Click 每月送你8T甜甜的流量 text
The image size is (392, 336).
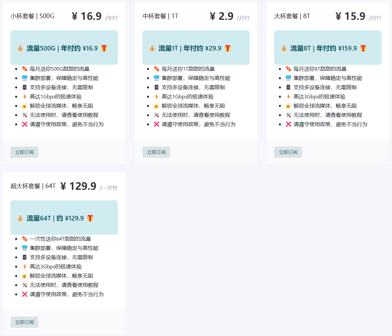pyautogui.click(x=320, y=69)
